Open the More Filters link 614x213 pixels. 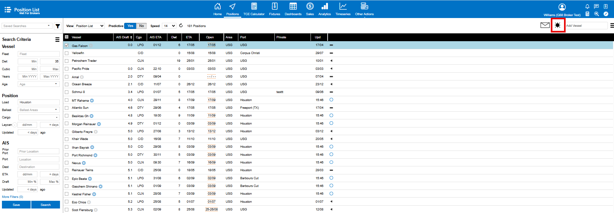coord(13,197)
